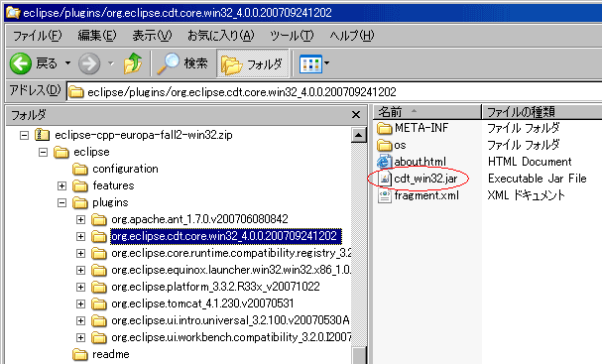
Task: Click the folder icon in address bar
Action: (x=76, y=92)
